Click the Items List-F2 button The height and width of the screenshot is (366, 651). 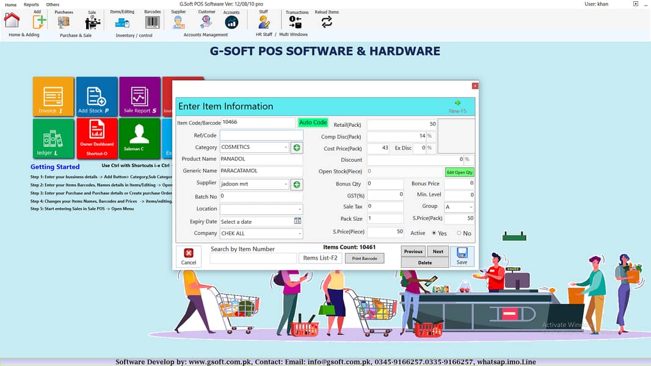pos(320,258)
